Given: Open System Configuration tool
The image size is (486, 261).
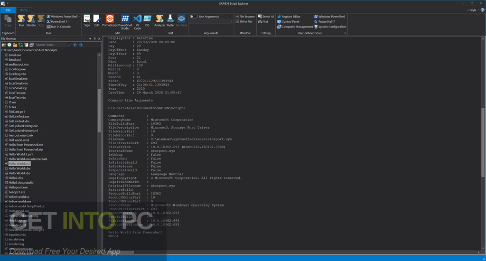Looking at the screenshot, I should (330, 27).
